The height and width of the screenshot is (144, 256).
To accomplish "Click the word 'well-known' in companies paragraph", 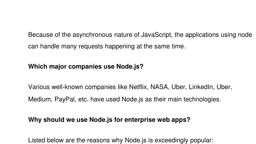I will click(x=67, y=87).
